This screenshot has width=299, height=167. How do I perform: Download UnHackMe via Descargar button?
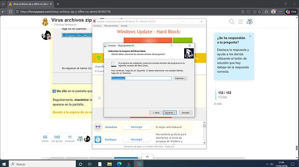[136, 127]
